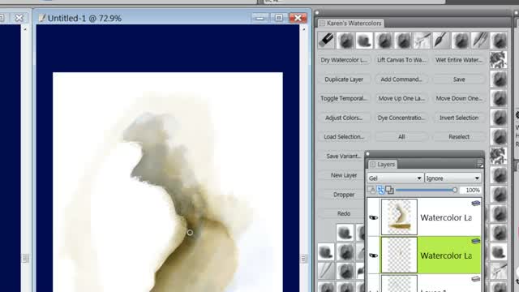Screen dimensions: 519x292
Task: Click the brush icon beside Move Down One
Action: point(499,98)
